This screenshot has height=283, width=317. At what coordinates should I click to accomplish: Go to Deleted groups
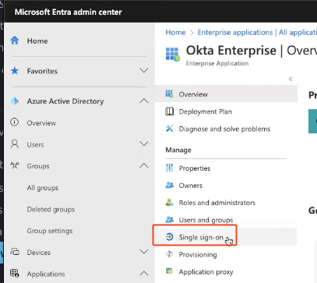[x=51, y=209]
